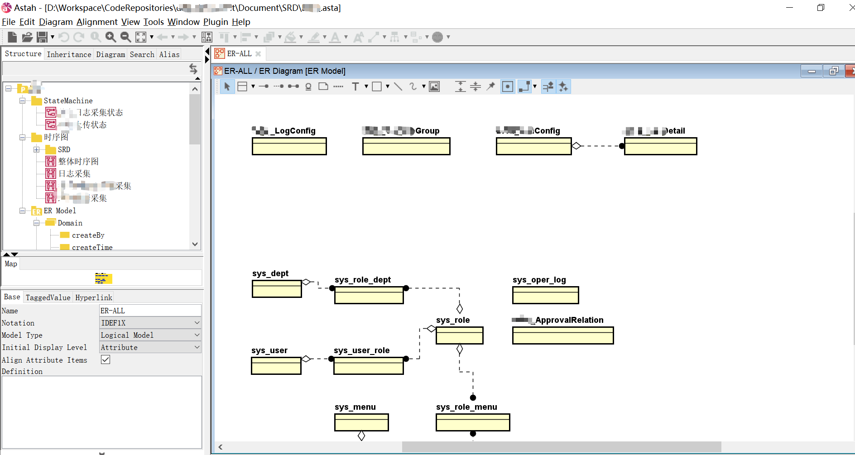Select the Image insert tool
855x455 pixels.
coord(434,86)
